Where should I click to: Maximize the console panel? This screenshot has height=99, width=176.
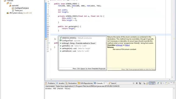click(x=174, y=83)
